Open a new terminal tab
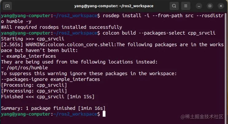The image size is (228, 124). click(7, 6)
